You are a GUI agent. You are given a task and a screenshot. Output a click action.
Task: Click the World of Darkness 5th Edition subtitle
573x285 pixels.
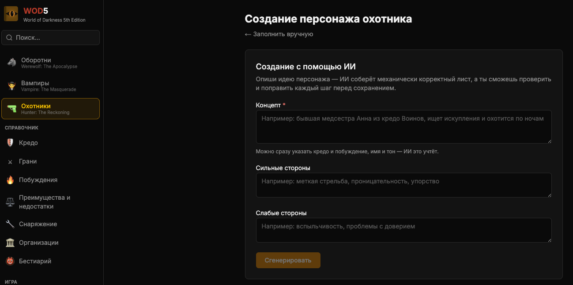(54, 20)
